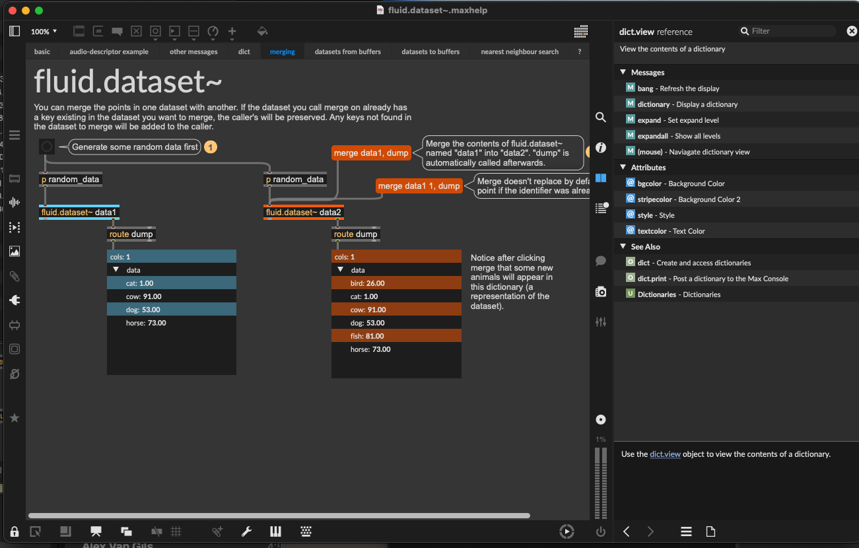Screen dimensions: 859x548
Task: Open the inspector info icon
Action: (601, 148)
